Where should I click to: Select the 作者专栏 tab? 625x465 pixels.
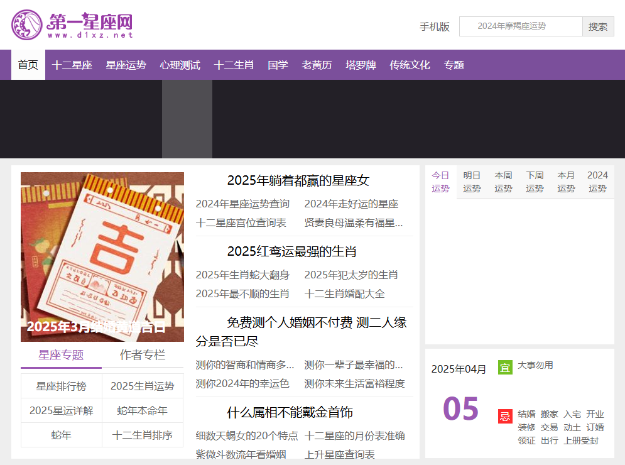click(143, 355)
